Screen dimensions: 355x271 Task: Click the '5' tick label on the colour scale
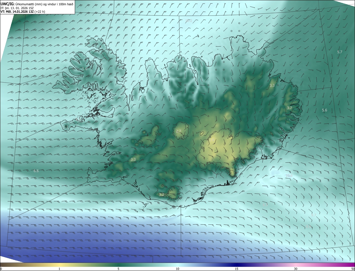pos(118,269)
